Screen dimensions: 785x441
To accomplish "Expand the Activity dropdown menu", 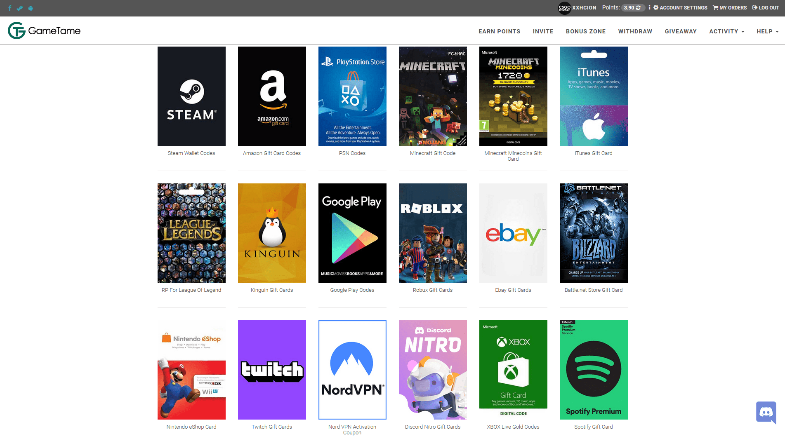I will pos(726,31).
